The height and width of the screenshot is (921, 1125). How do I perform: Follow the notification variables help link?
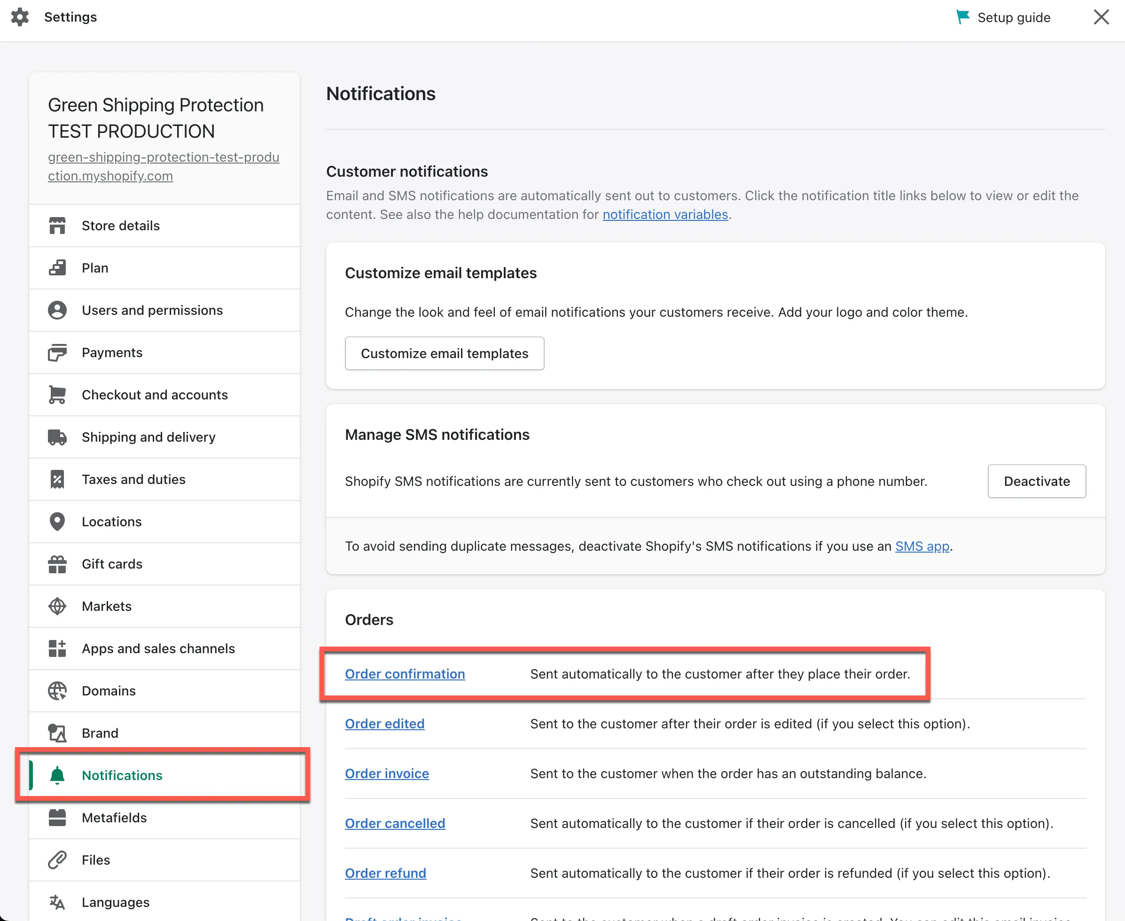point(665,214)
